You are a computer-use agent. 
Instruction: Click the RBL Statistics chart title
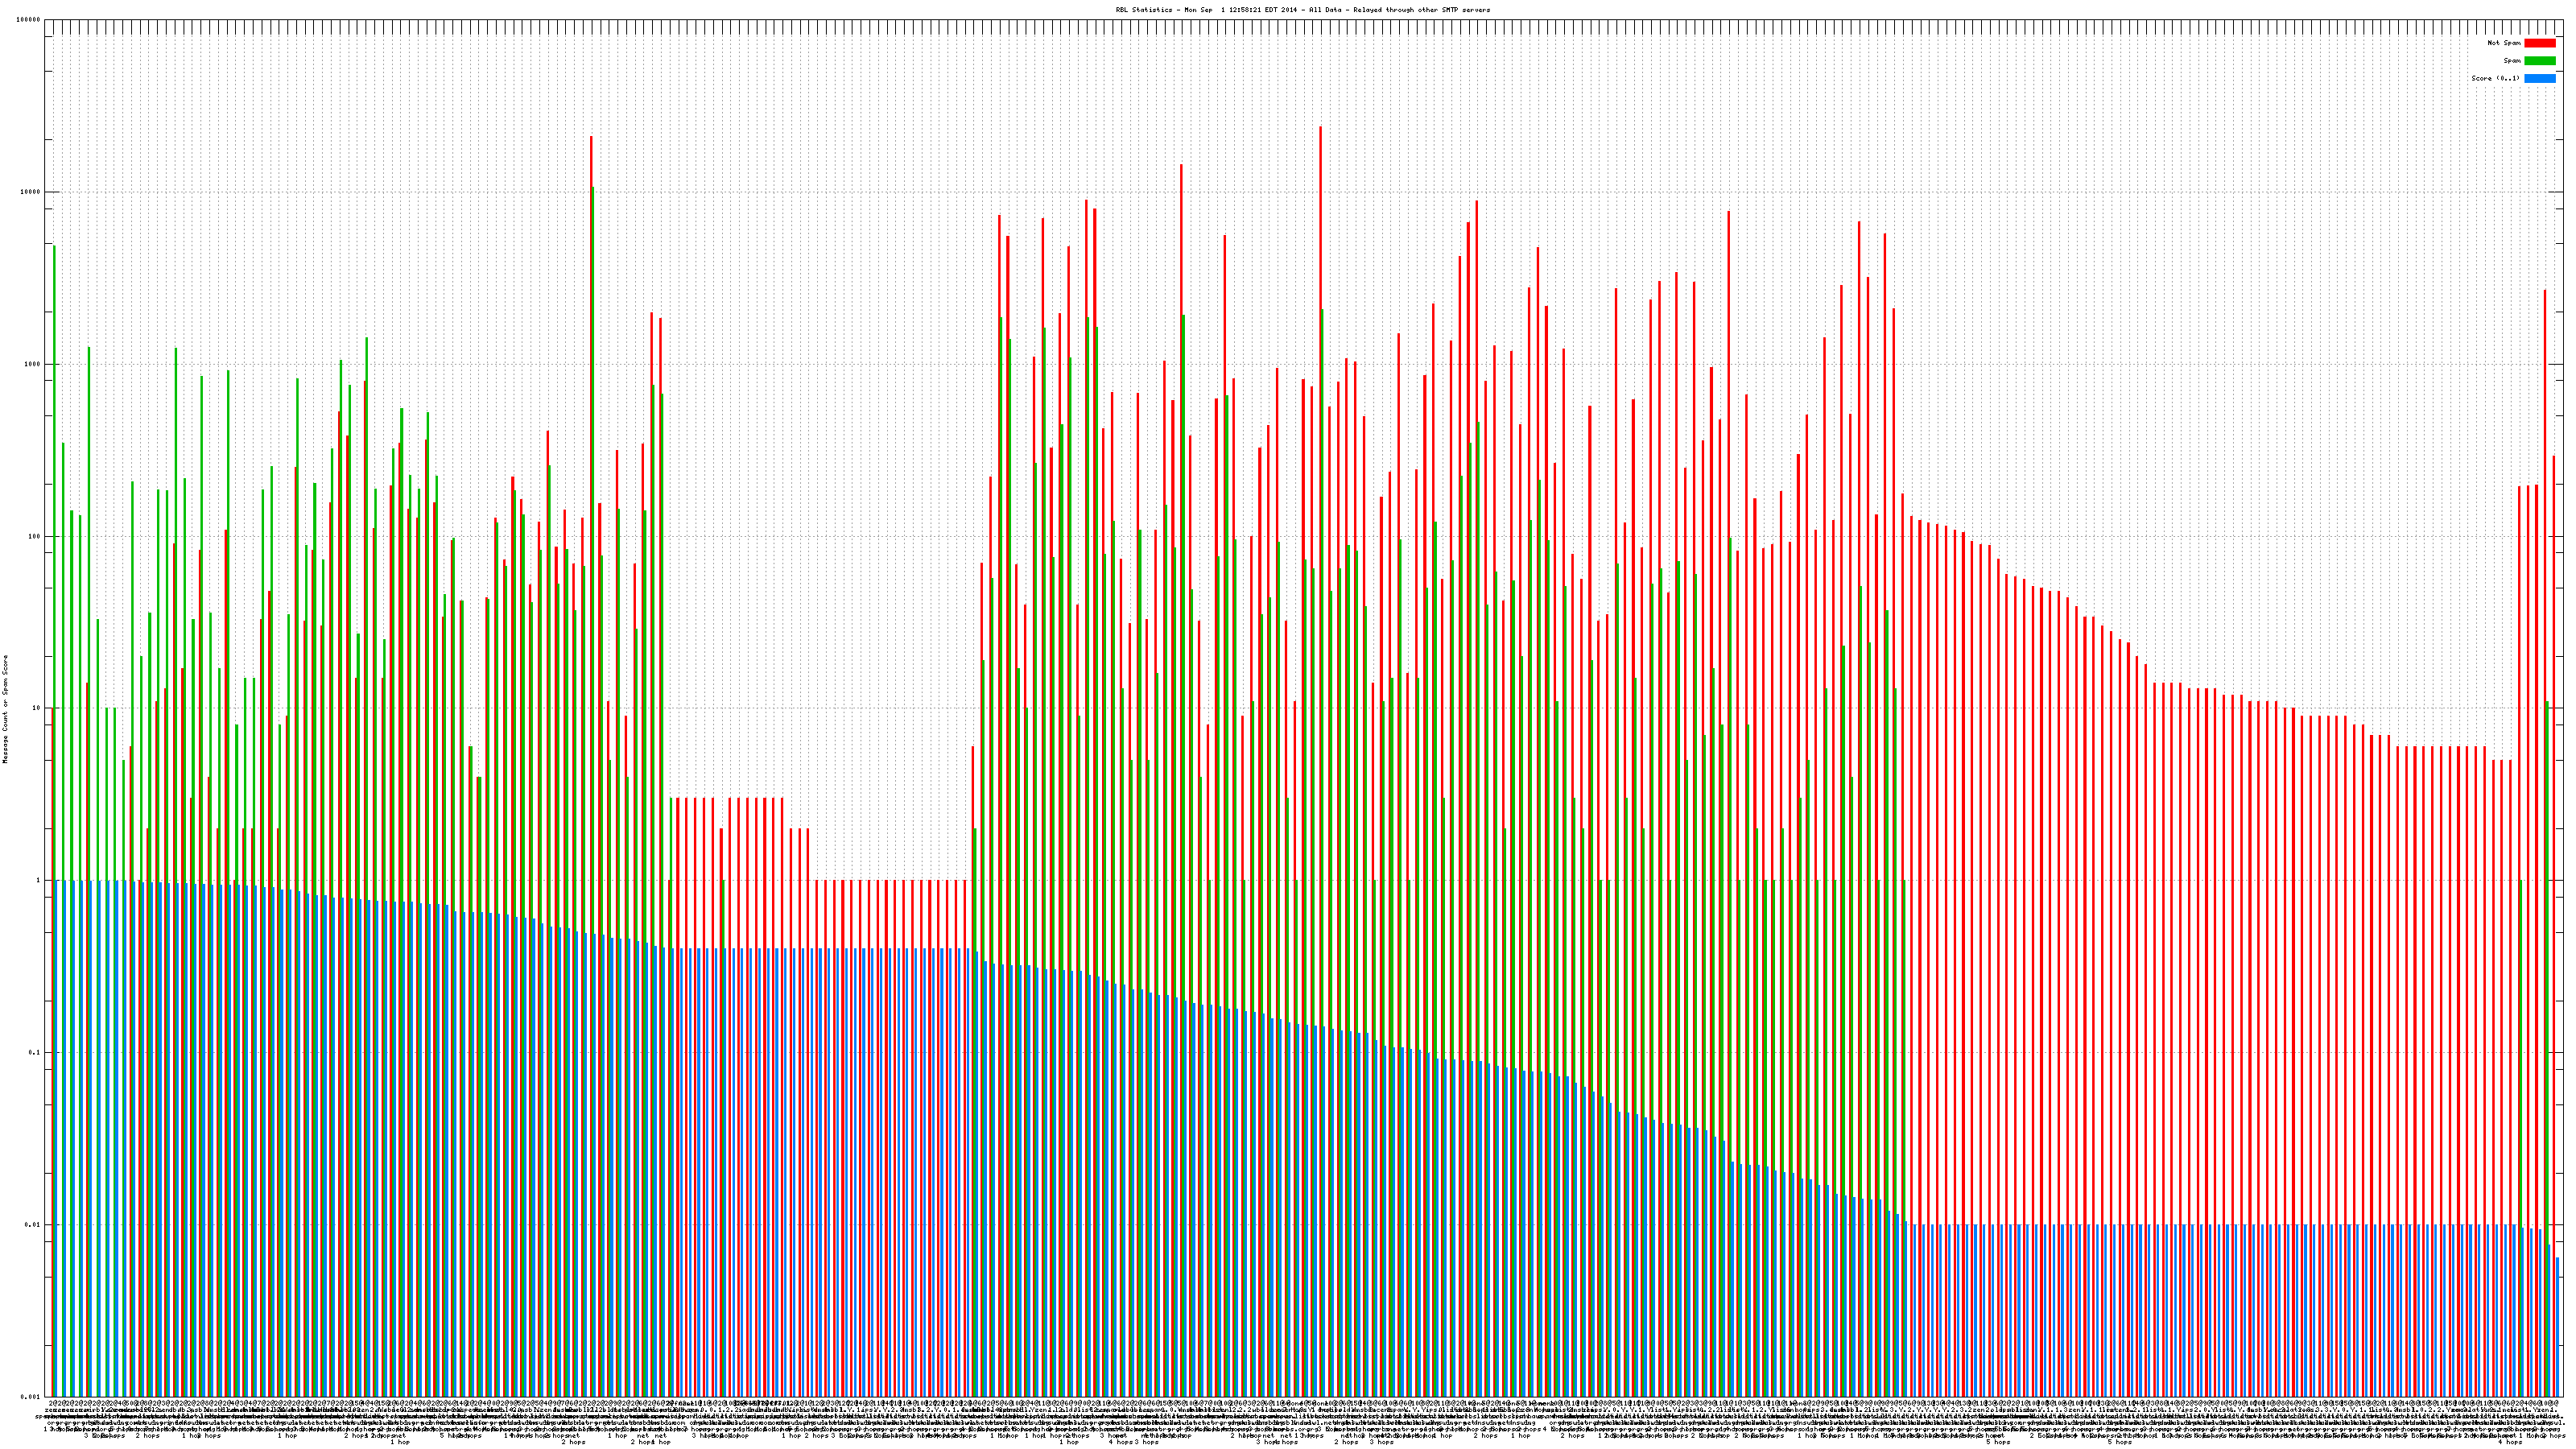(x=1302, y=10)
